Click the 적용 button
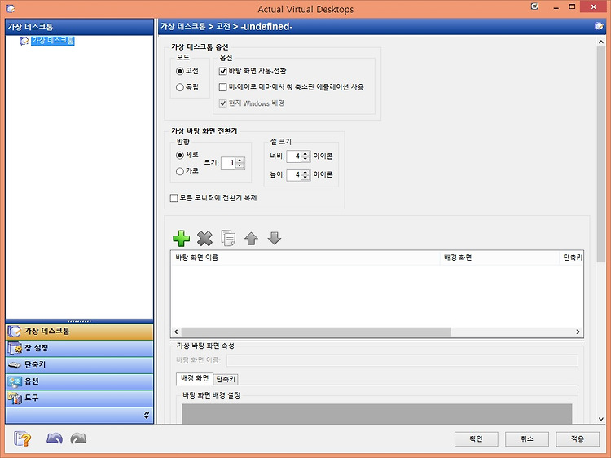The width and height of the screenshot is (611, 458). click(x=578, y=439)
